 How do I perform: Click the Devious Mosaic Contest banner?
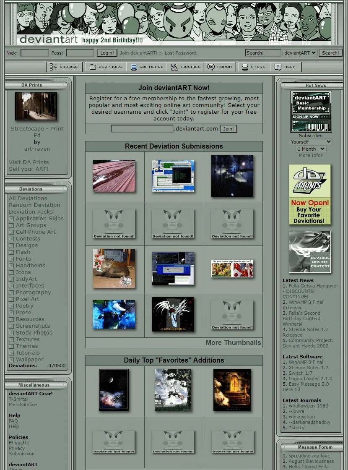[310, 252]
